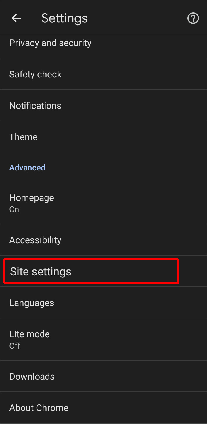Click the Settings page title
Image resolution: width=207 pixels, height=424 pixels.
[x=64, y=18]
